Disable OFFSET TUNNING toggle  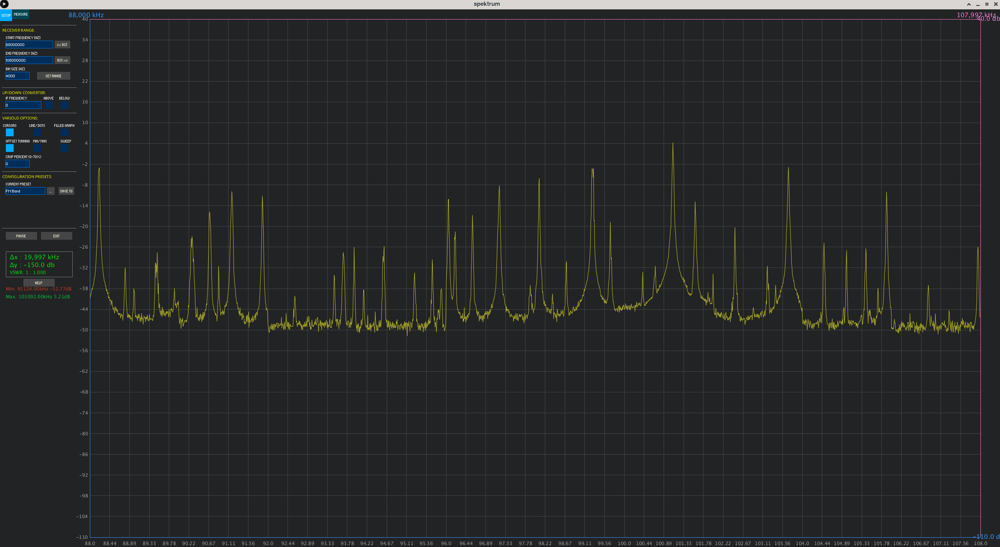tap(10, 148)
